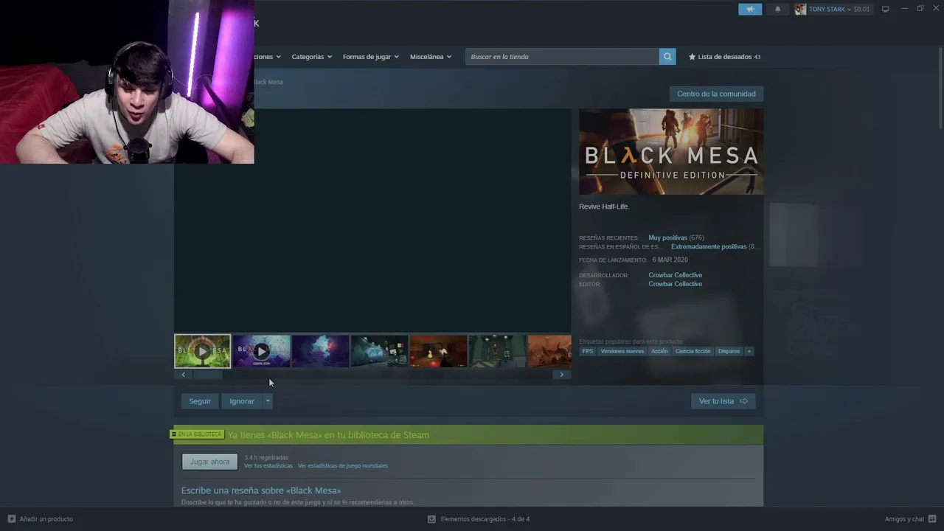
Task: Expand more tags with the plus button
Action: (749, 351)
